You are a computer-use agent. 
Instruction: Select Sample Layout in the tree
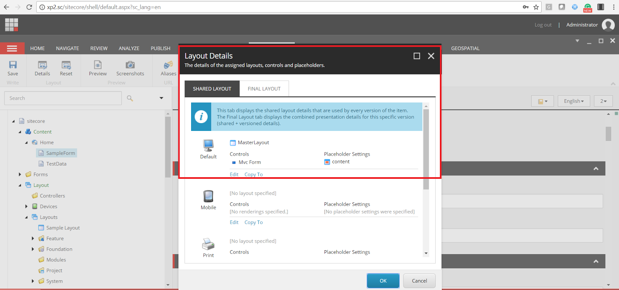coord(59,228)
